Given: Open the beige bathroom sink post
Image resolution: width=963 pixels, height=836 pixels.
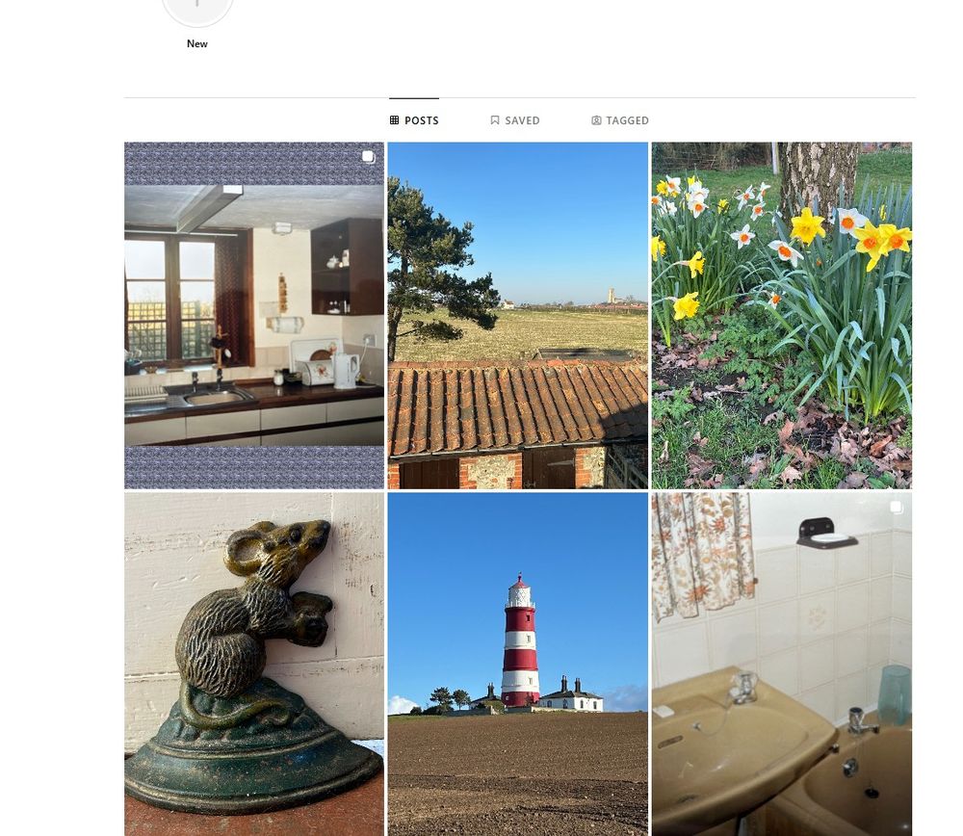Looking at the screenshot, I should pos(782,664).
